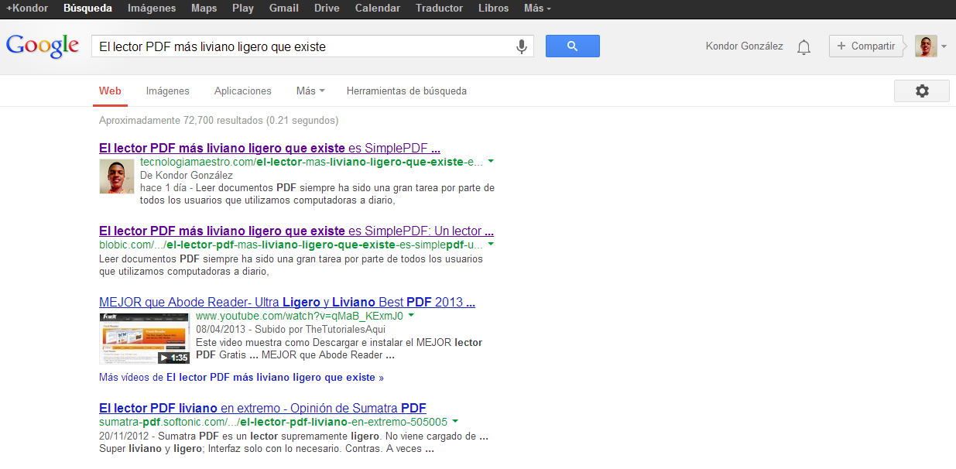Click the blue search magnifier button
956x469 pixels.
(x=573, y=46)
